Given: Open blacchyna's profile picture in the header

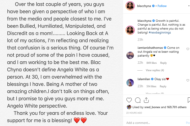Looking at the screenshot, I should pos(130,6).
